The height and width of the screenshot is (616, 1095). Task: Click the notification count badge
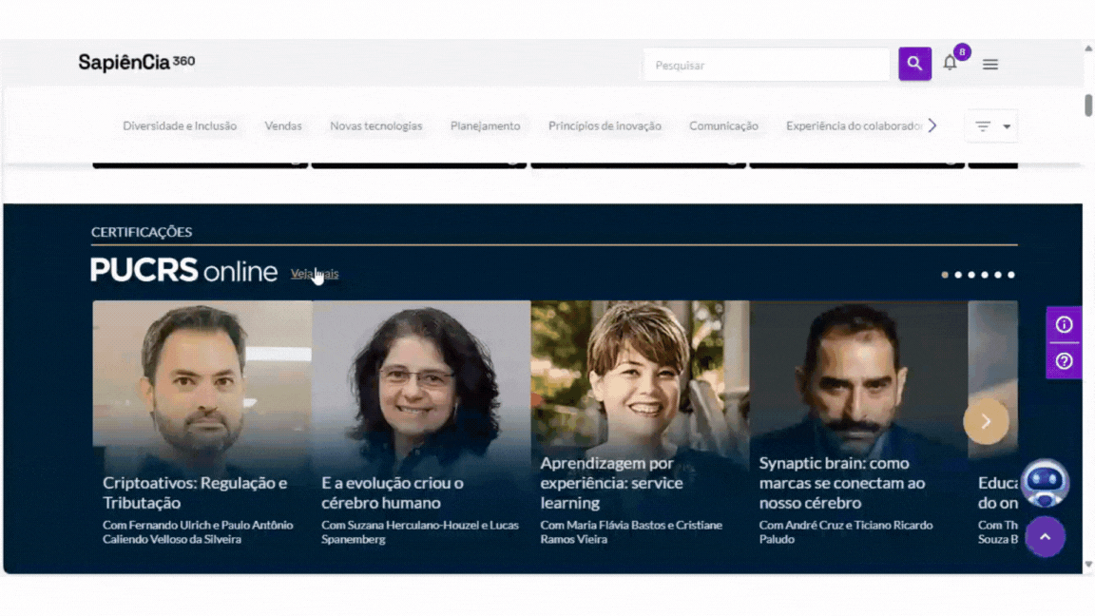[x=962, y=51]
